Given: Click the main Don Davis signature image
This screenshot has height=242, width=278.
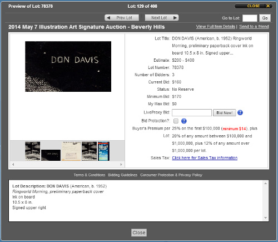Looking at the screenshot, I should coord(68,66).
